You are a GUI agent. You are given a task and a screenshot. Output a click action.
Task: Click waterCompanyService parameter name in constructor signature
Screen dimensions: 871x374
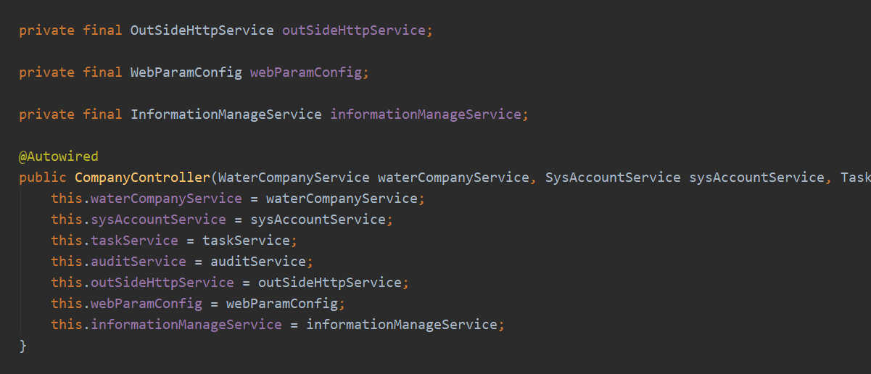tap(453, 178)
